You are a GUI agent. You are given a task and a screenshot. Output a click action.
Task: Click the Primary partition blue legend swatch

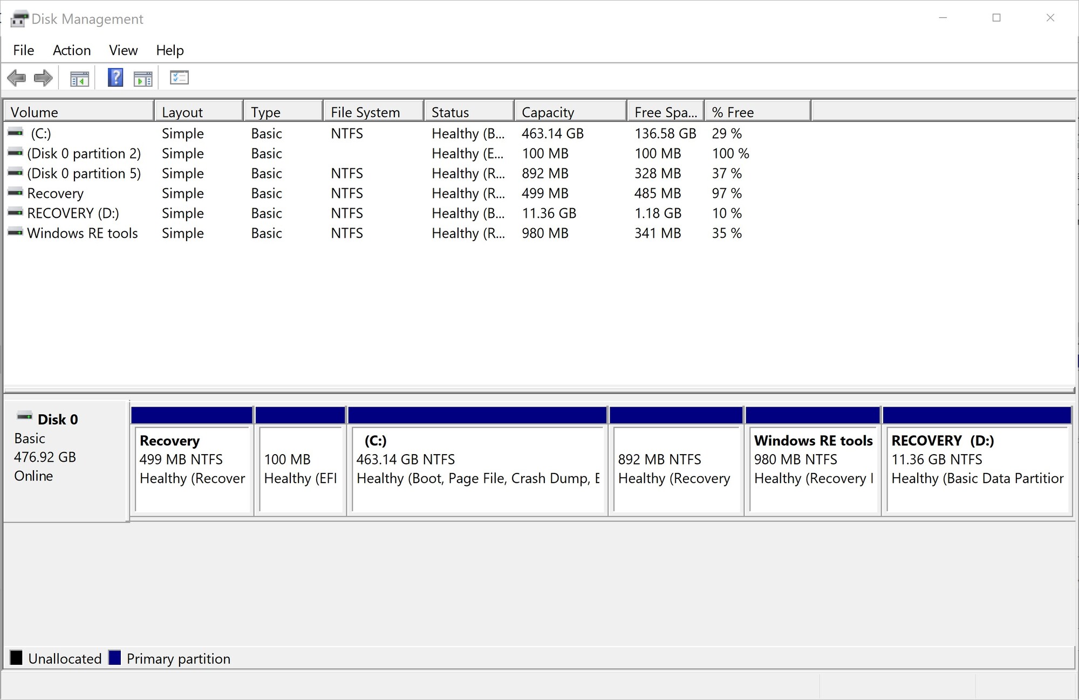point(114,658)
